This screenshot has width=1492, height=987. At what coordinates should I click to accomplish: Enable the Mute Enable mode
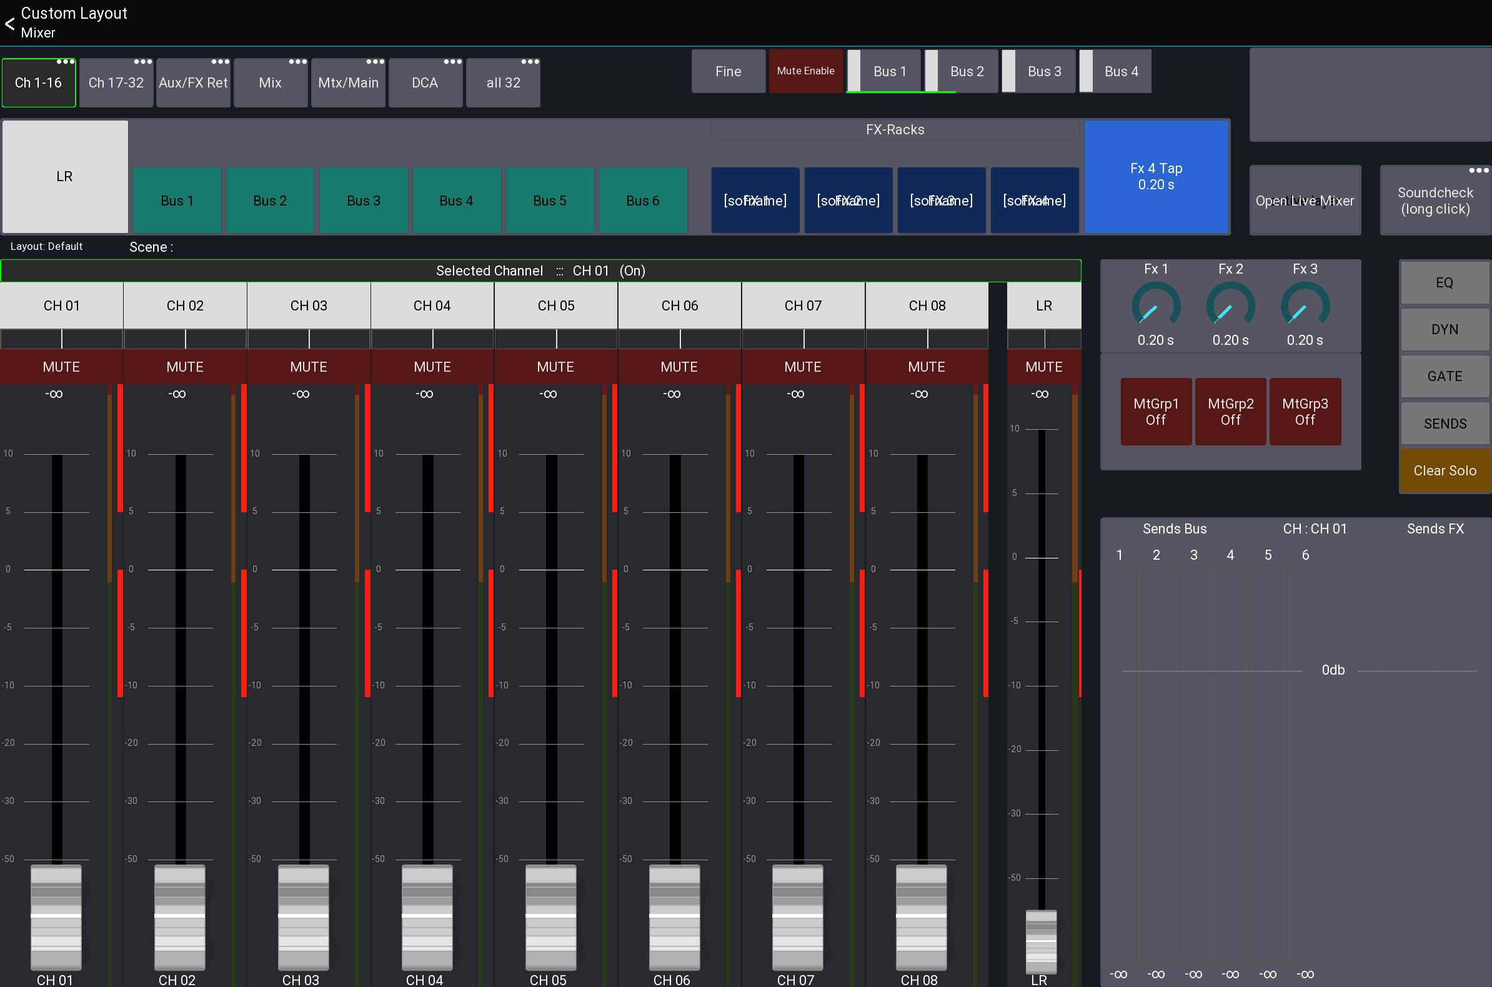[x=805, y=71]
